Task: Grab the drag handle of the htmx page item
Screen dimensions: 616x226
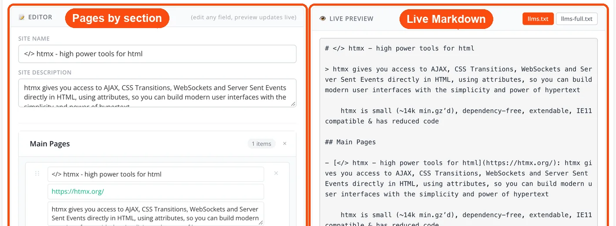Action: [x=37, y=173]
